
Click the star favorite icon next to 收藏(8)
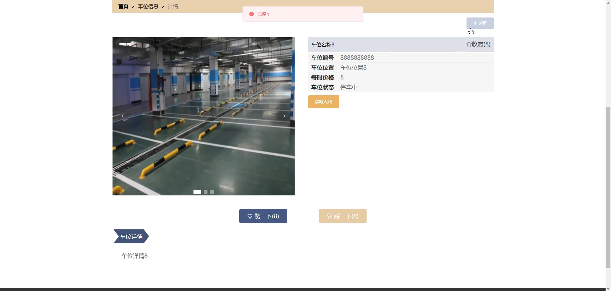(469, 44)
